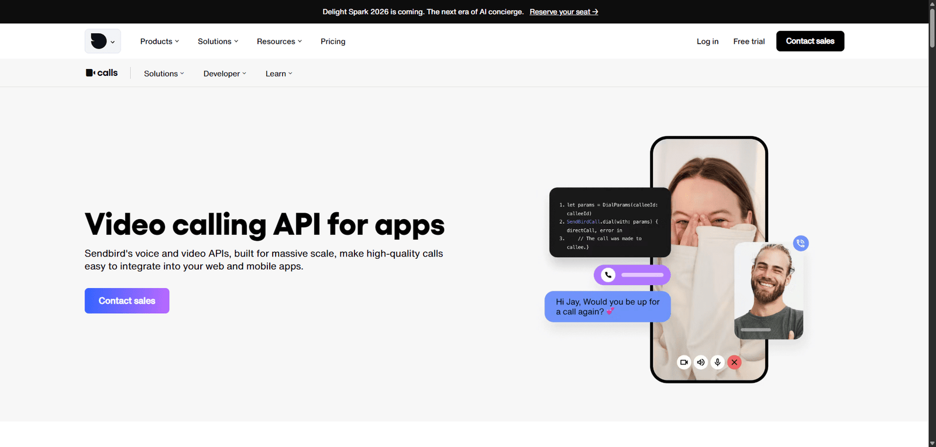Click the red end-call X icon

pos(734,362)
